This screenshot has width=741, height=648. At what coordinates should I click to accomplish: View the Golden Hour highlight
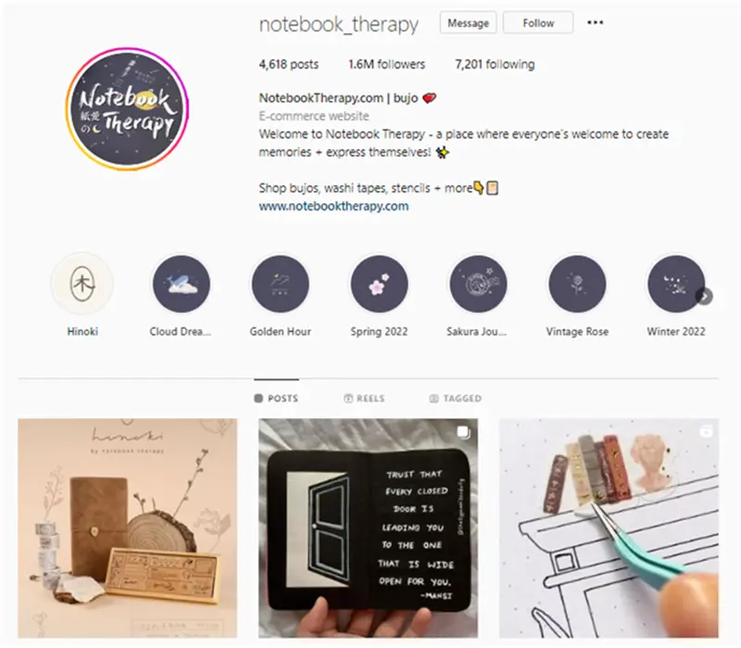tap(281, 284)
